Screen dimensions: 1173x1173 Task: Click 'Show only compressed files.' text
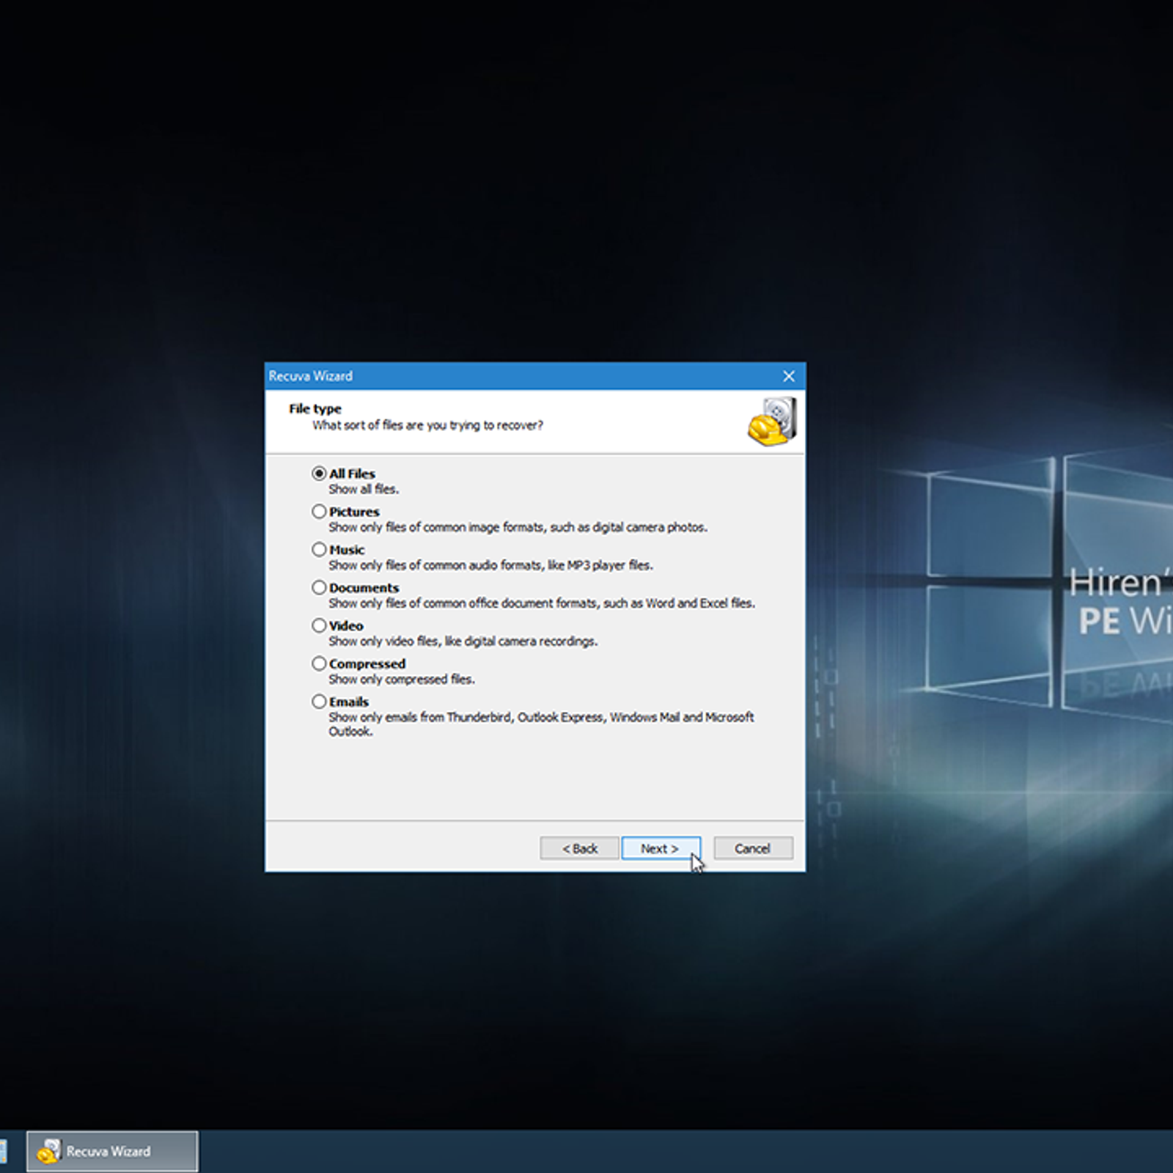click(402, 680)
